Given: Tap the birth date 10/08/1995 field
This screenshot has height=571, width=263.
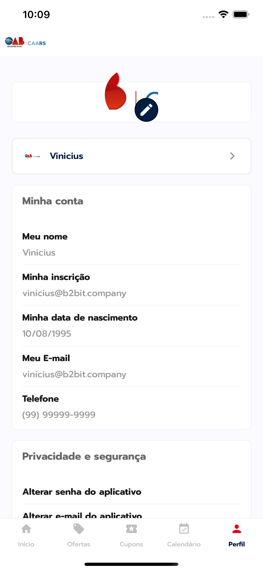Looking at the screenshot, I should pos(47,334).
